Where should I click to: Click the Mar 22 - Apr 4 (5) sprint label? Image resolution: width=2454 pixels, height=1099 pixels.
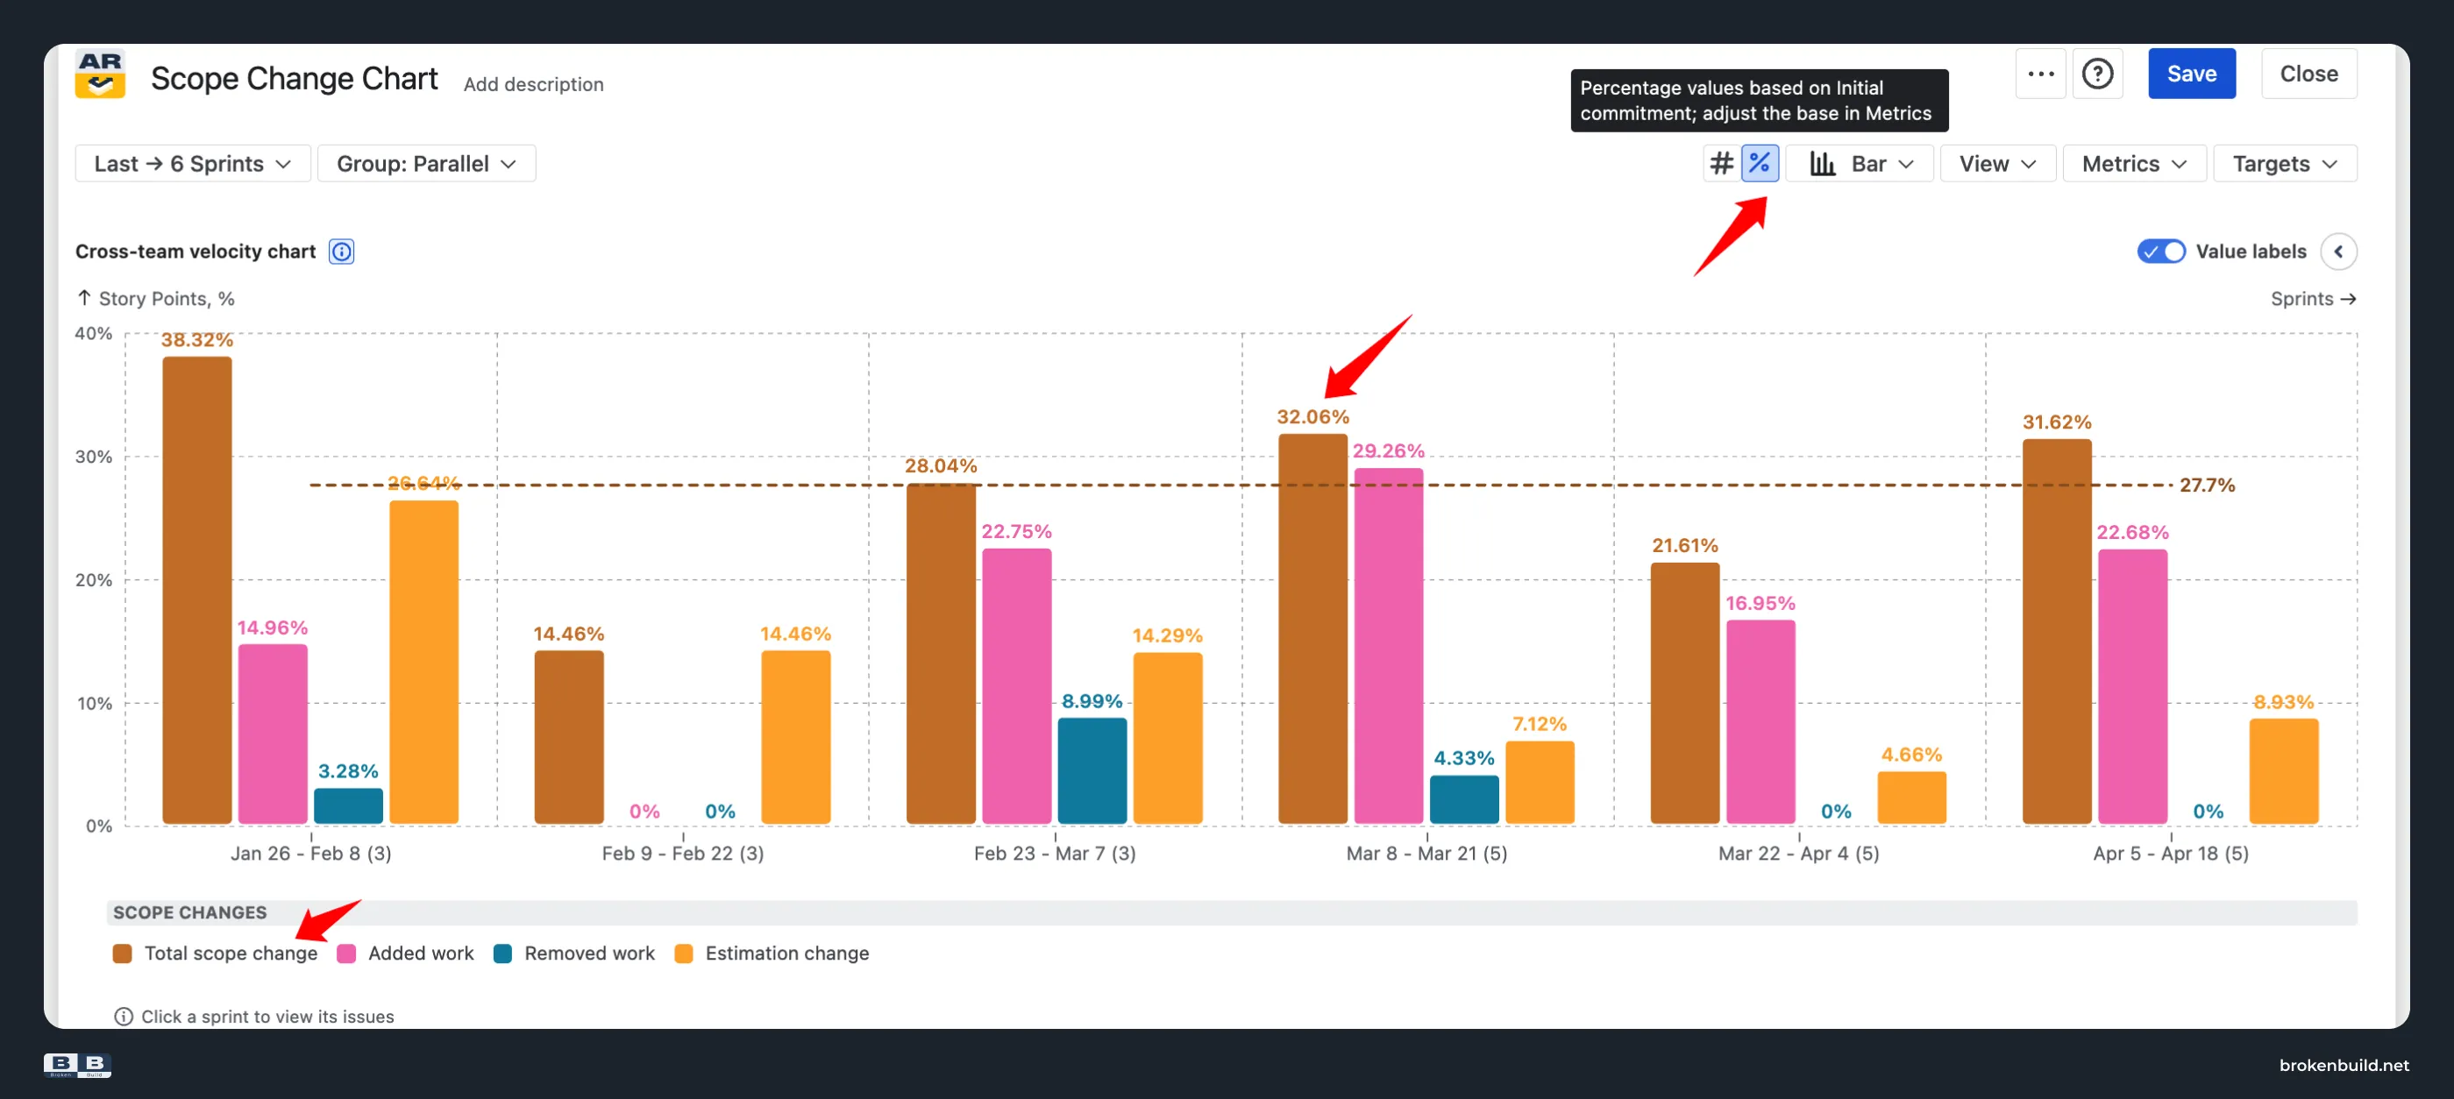pos(1798,854)
